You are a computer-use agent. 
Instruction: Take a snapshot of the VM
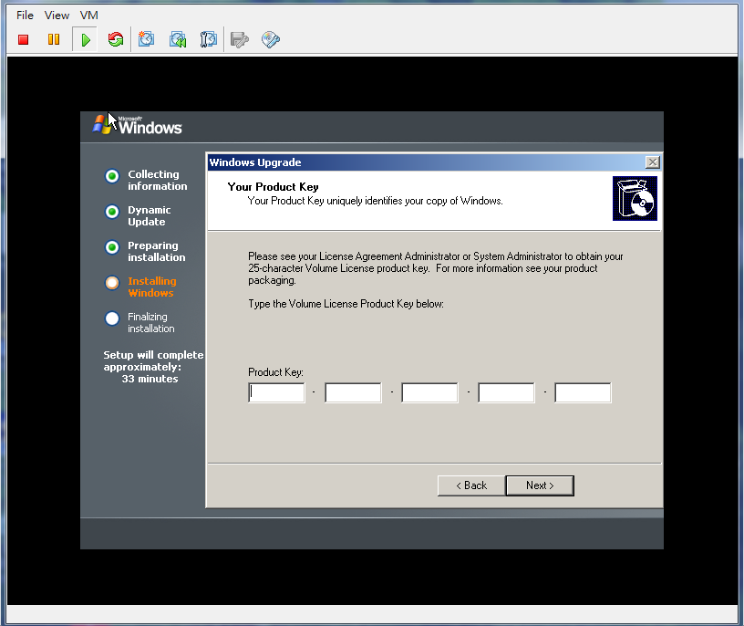tap(146, 39)
